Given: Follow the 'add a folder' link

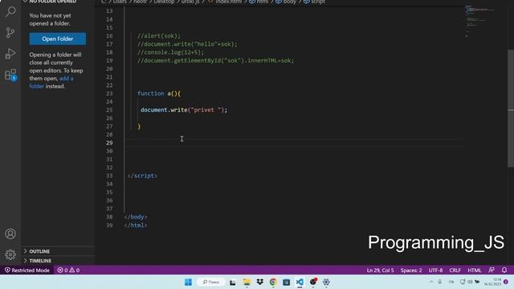Looking at the screenshot, I should [x=51, y=82].
